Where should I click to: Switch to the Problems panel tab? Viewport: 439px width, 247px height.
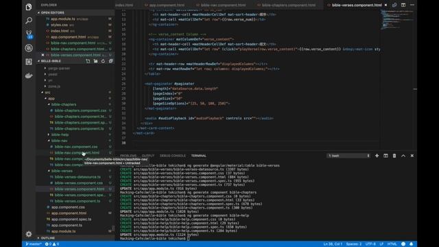tap(128, 156)
